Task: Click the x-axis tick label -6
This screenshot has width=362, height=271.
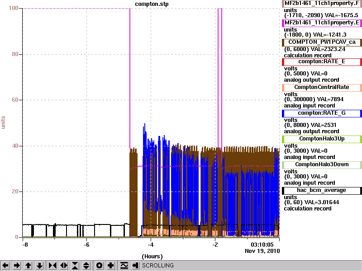Action: tap(86, 245)
